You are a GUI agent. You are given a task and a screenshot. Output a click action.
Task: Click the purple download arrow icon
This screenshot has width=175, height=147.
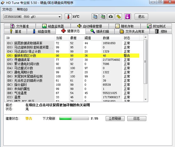click(x=128, y=17)
